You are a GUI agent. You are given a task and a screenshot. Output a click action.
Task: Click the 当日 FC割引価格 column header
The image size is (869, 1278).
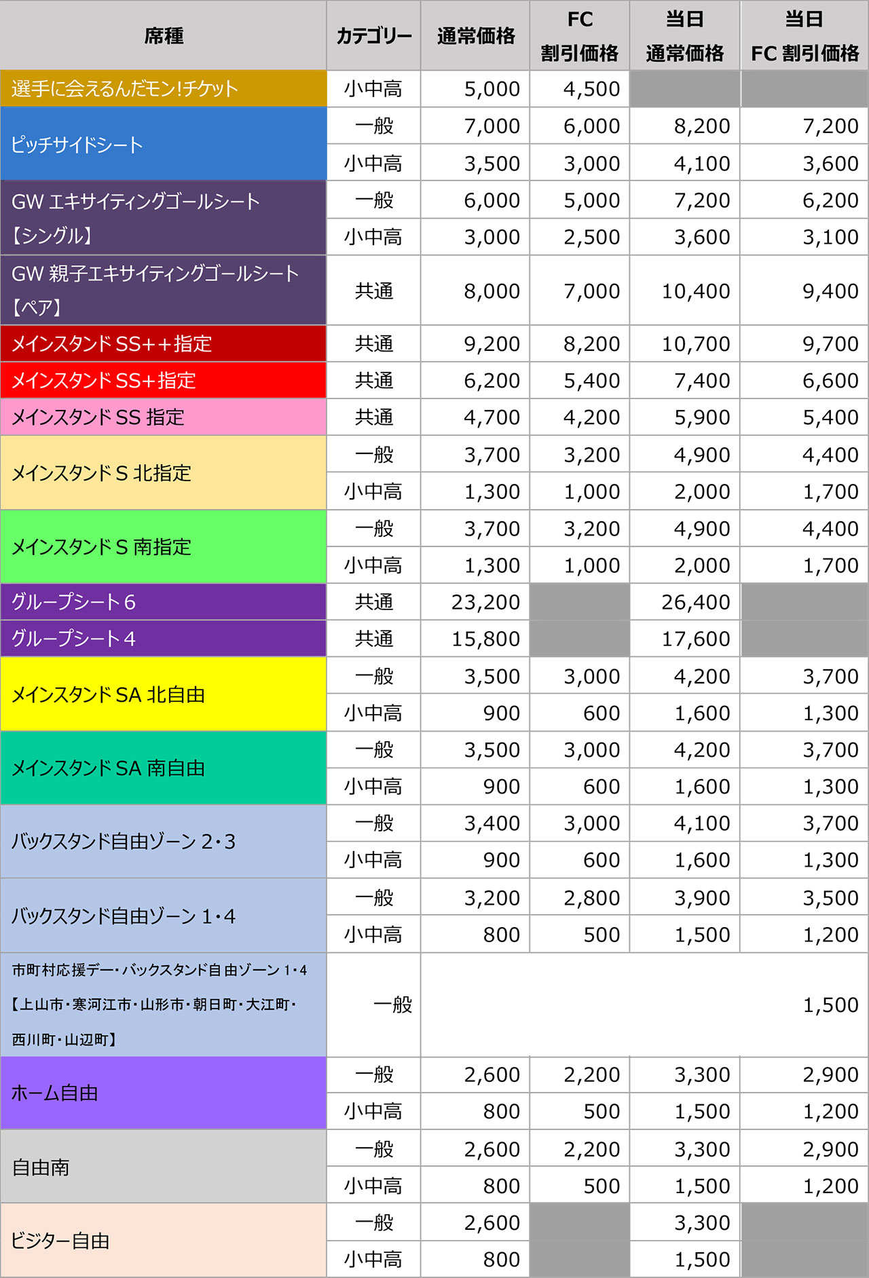(x=805, y=35)
